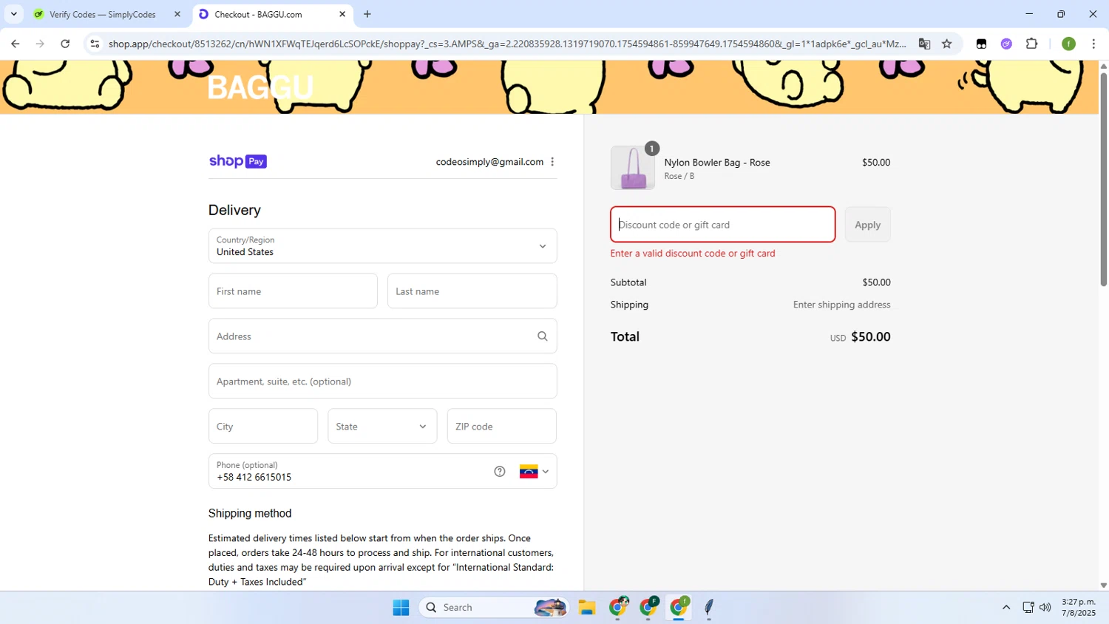Open the first Chrome icon in taskbar
Image resolution: width=1109 pixels, height=624 pixels.
618,608
